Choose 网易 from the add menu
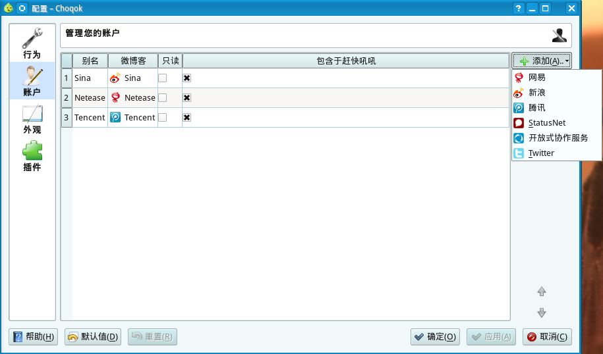603x354 pixels. pyautogui.click(x=556, y=78)
